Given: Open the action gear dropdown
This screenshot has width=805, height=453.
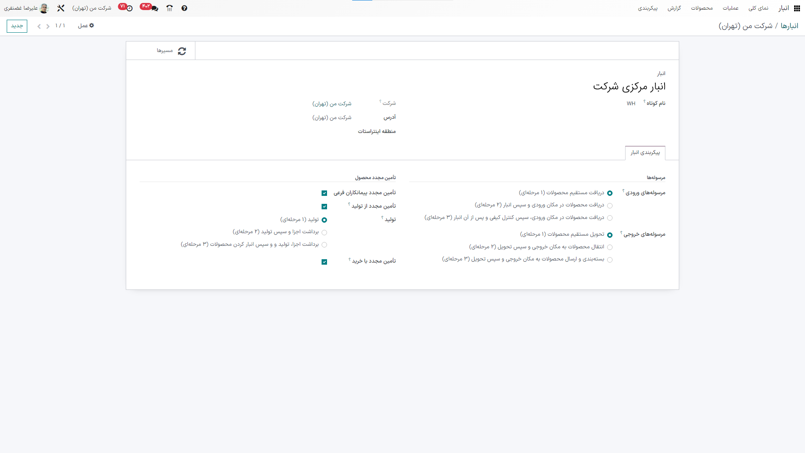Looking at the screenshot, I should click(86, 26).
